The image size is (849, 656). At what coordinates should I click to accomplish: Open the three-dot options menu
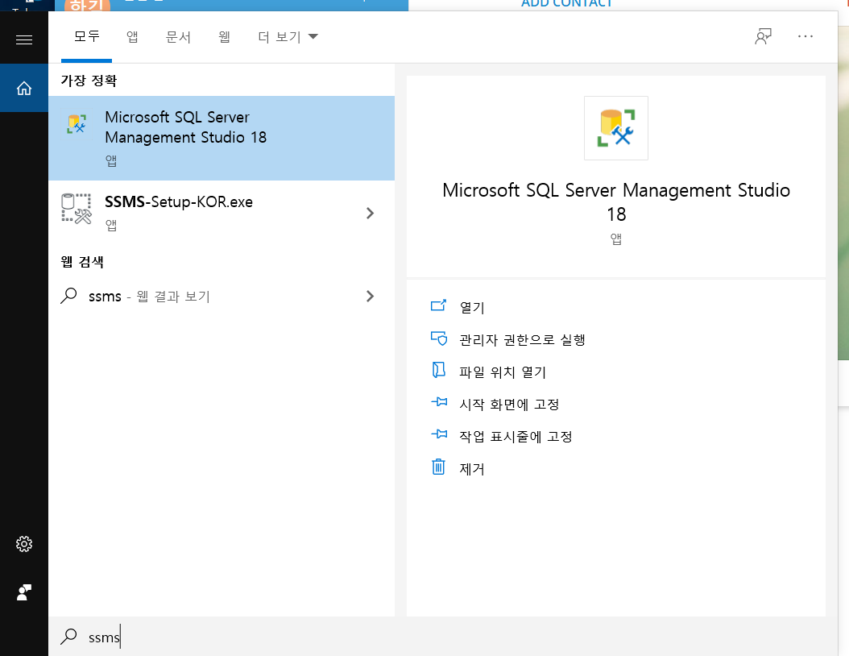(806, 36)
